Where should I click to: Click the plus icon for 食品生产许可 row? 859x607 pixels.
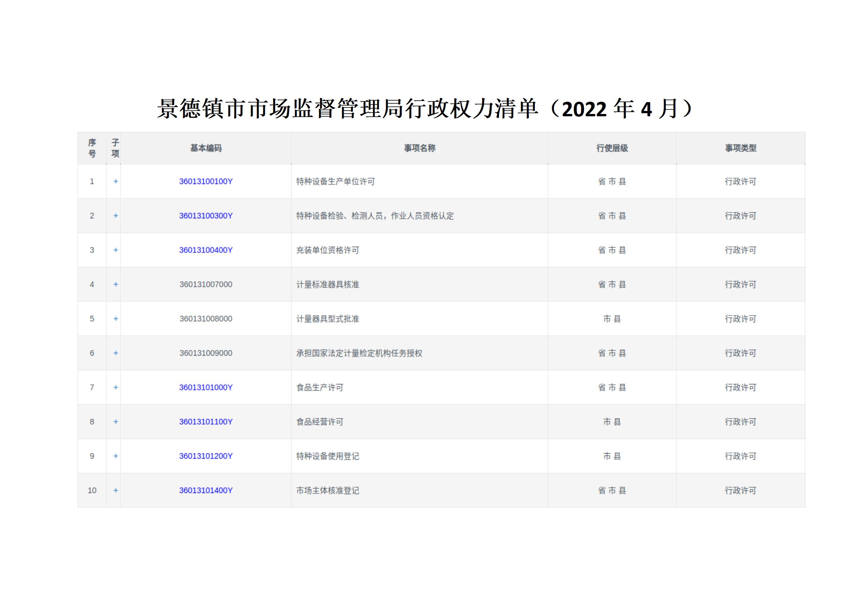pyautogui.click(x=116, y=387)
